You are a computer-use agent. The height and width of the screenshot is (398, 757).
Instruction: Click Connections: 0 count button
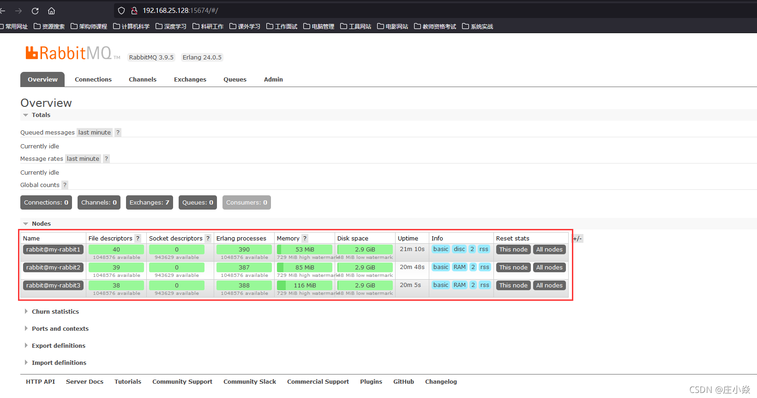(46, 203)
